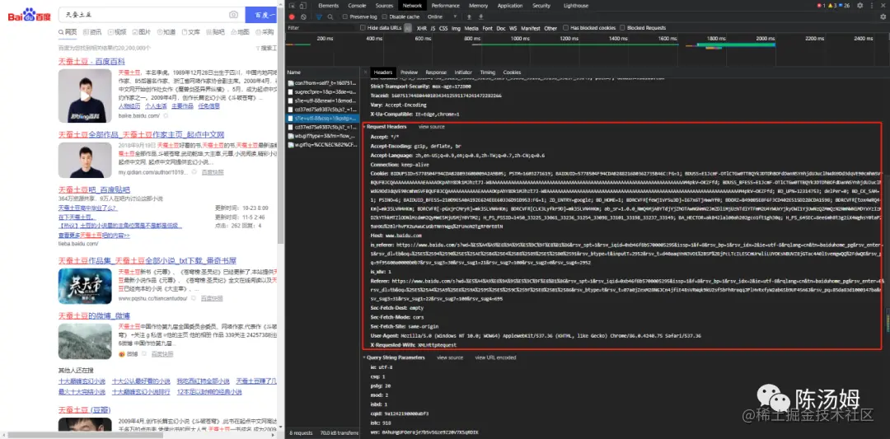Open Network panel settings gear
Screen dimensions: 890x439
(883, 17)
